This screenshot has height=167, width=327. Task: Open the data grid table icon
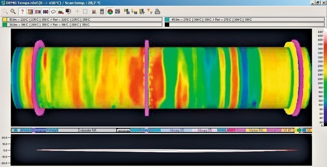pyautogui.click(x=117, y=11)
